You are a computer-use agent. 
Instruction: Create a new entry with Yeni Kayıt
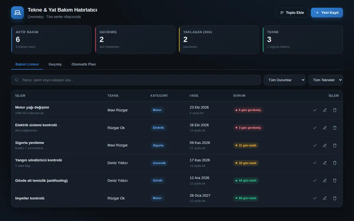pos(327,13)
